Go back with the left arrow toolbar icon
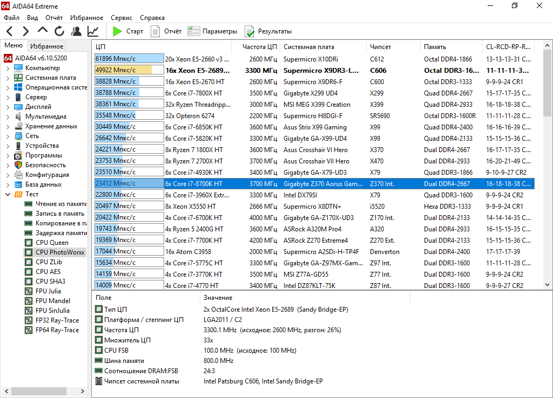Image resolution: width=553 pixels, height=398 pixels. 10,31
